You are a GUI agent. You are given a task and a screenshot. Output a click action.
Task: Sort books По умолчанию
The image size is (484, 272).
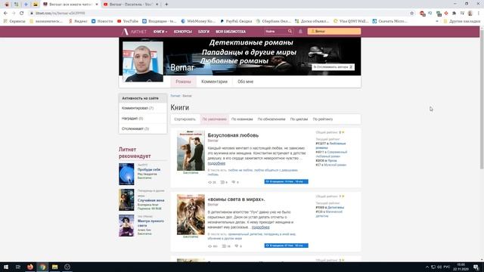215,119
